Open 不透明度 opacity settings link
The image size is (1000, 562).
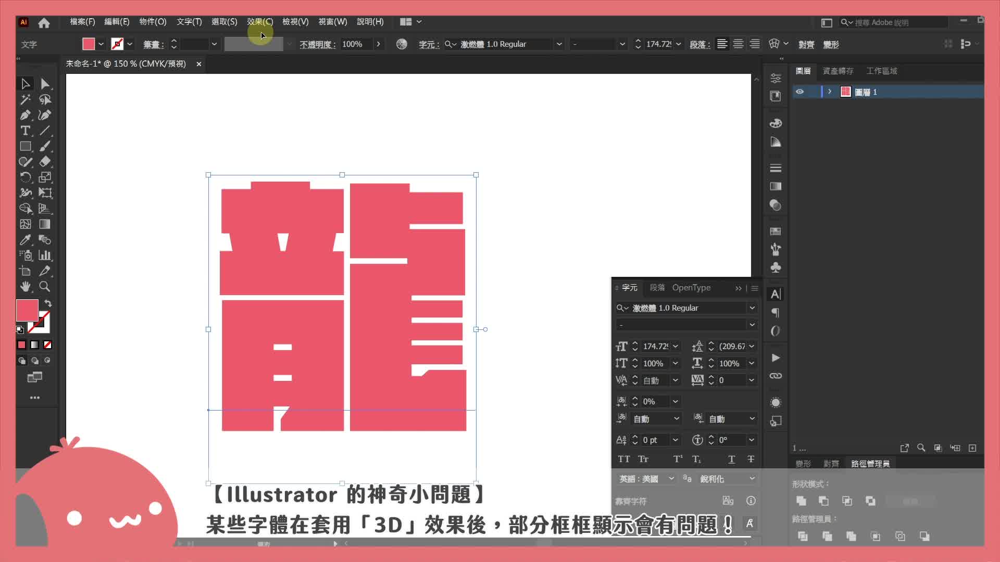(317, 45)
